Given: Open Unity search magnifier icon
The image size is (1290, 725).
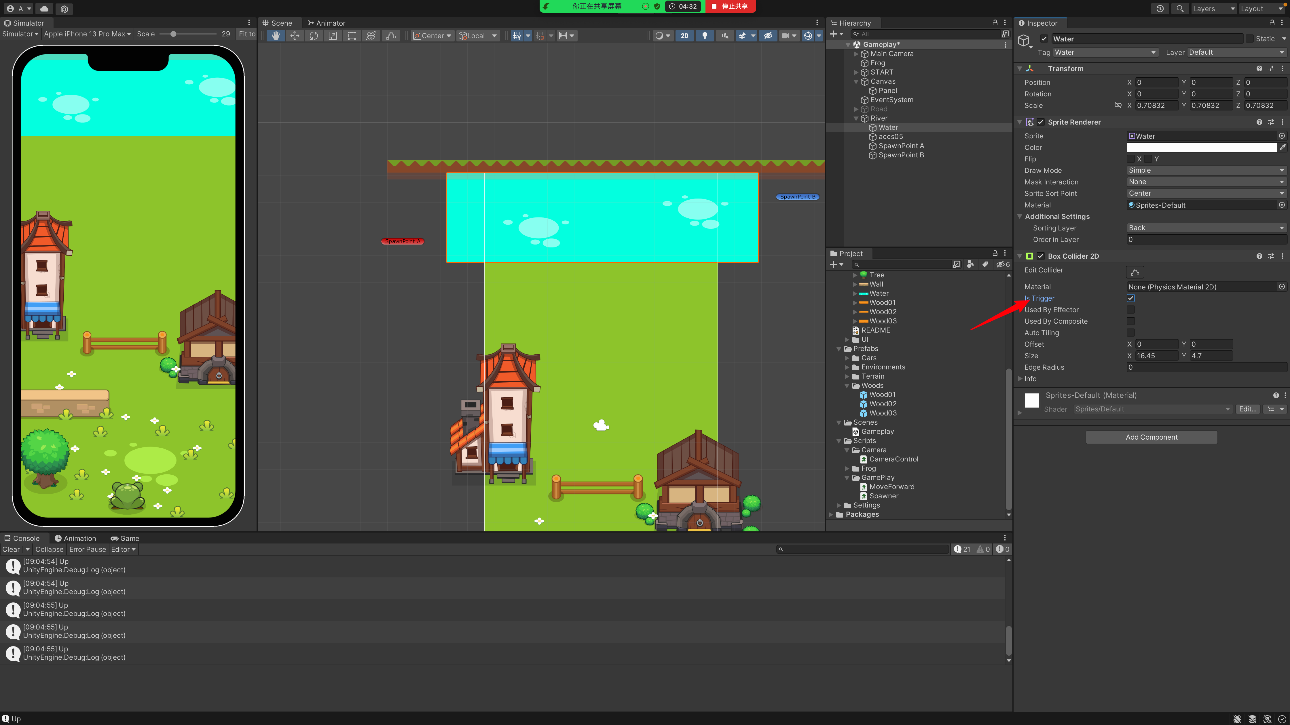Looking at the screenshot, I should tap(1180, 9).
